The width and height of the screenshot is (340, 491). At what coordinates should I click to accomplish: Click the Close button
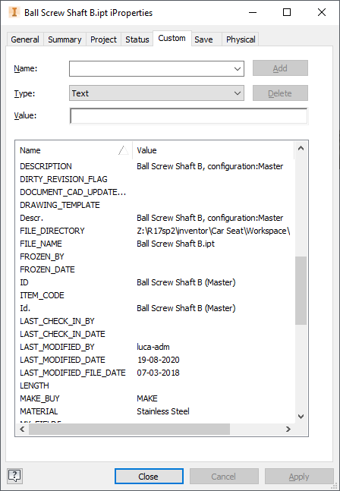(149, 477)
